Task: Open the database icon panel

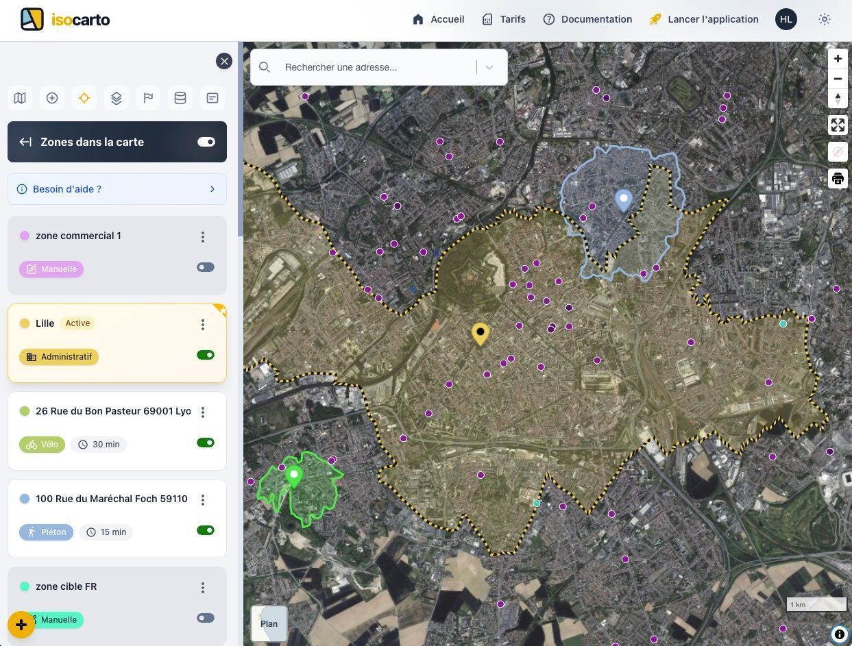Action: [x=180, y=98]
